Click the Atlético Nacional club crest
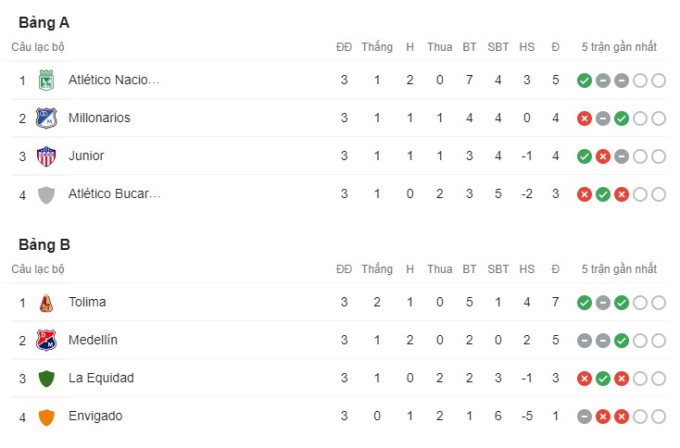Image resolution: width=680 pixels, height=448 pixels. pyautogui.click(x=45, y=81)
